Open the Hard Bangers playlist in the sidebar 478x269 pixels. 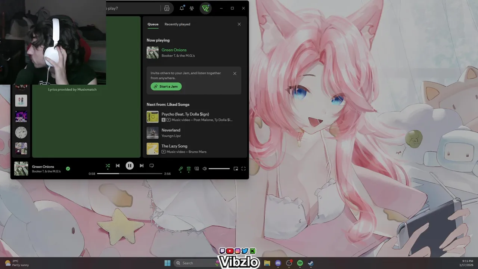tap(21, 117)
